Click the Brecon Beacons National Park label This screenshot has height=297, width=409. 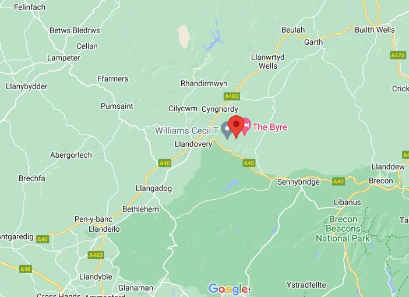pyautogui.click(x=343, y=229)
